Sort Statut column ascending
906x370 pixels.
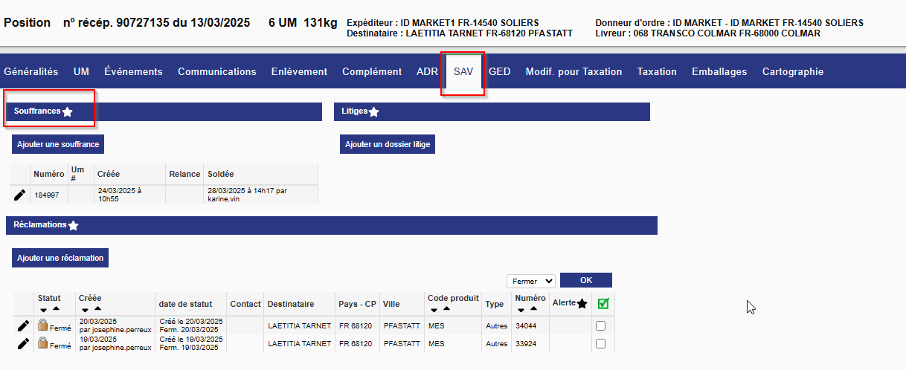click(x=56, y=308)
